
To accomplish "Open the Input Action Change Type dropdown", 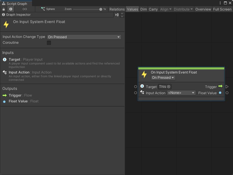I will tap(84, 37).
